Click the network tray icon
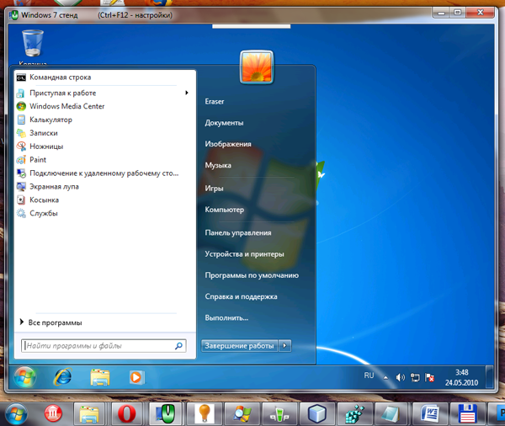 pyautogui.click(x=415, y=377)
